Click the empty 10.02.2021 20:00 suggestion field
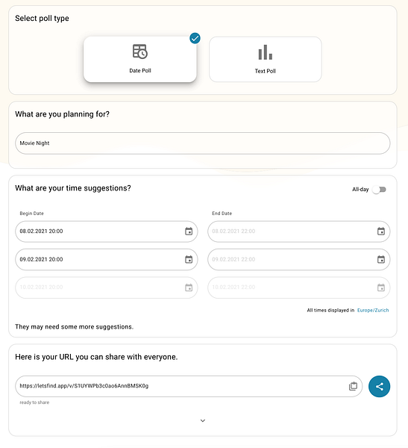The image size is (408, 448). [x=106, y=287]
